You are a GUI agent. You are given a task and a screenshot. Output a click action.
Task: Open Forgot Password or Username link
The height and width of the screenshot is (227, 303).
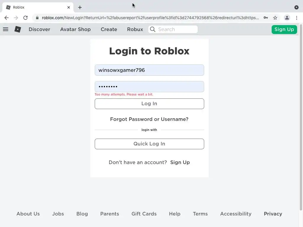tap(149, 119)
